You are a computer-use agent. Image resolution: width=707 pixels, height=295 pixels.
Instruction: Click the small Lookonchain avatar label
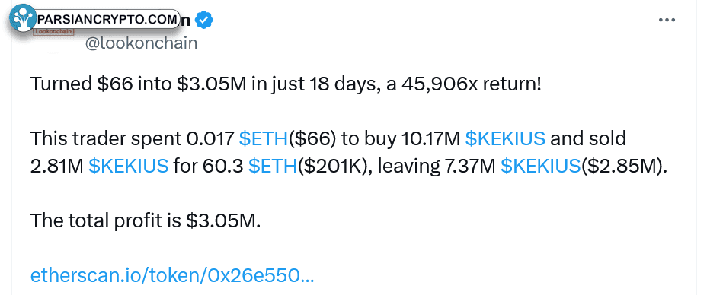click(x=53, y=32)
